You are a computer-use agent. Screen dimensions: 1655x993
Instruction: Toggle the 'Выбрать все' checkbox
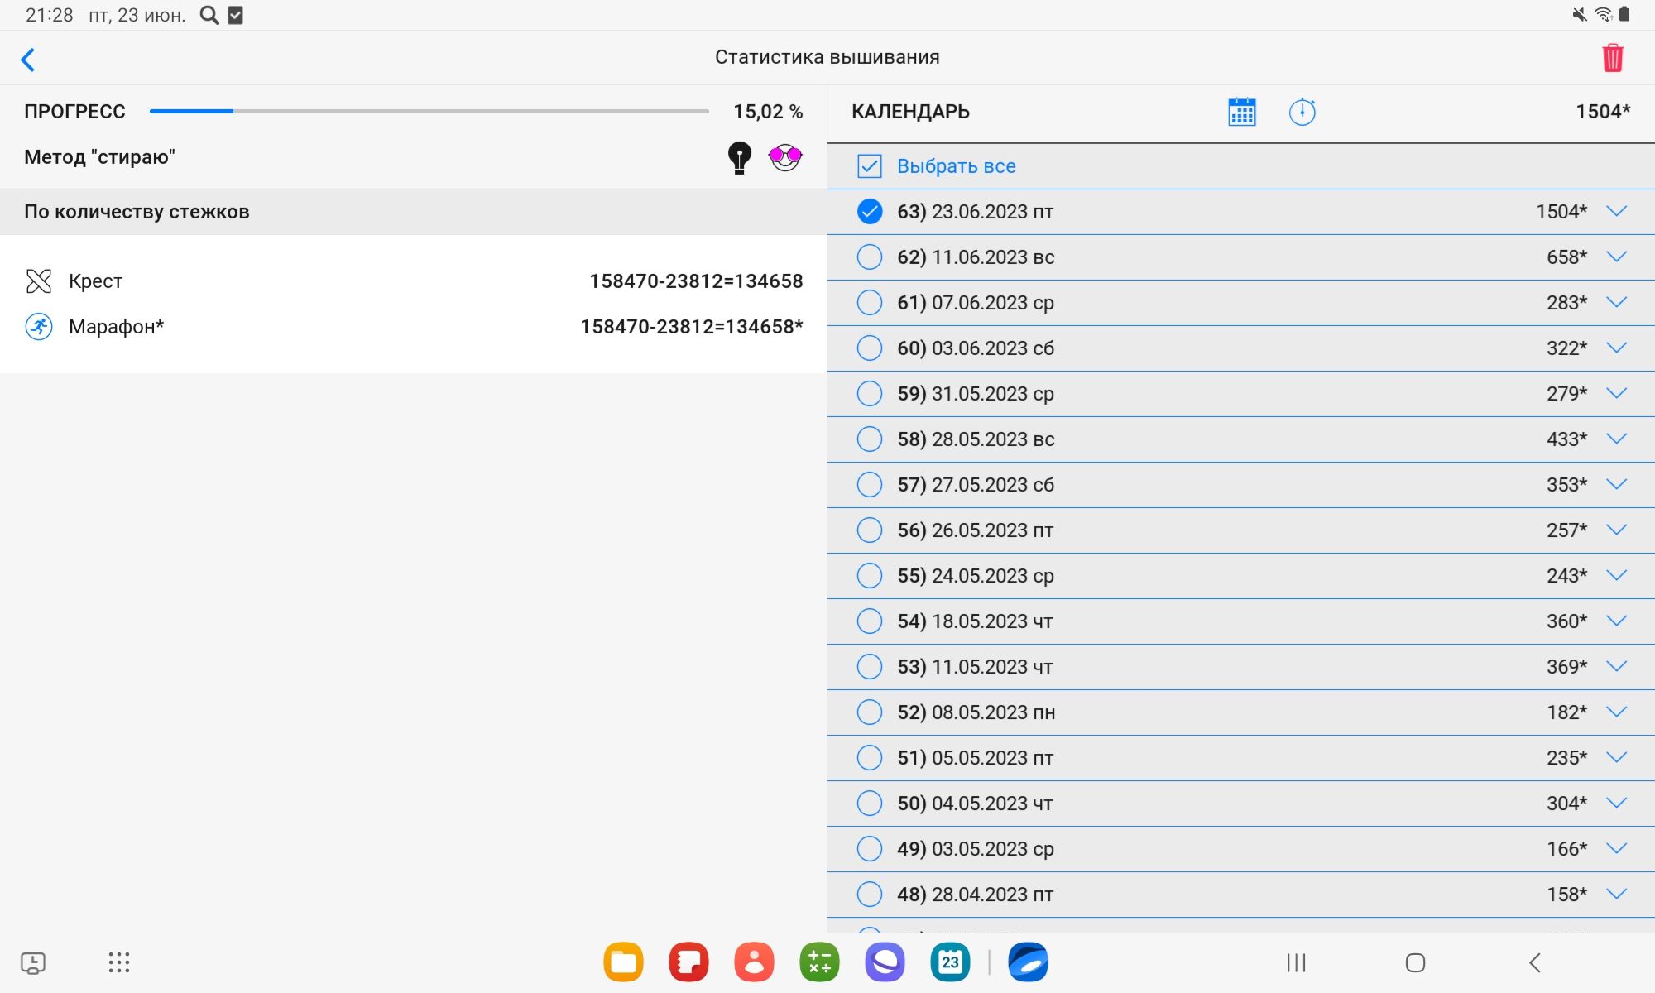tap(870, 166)
